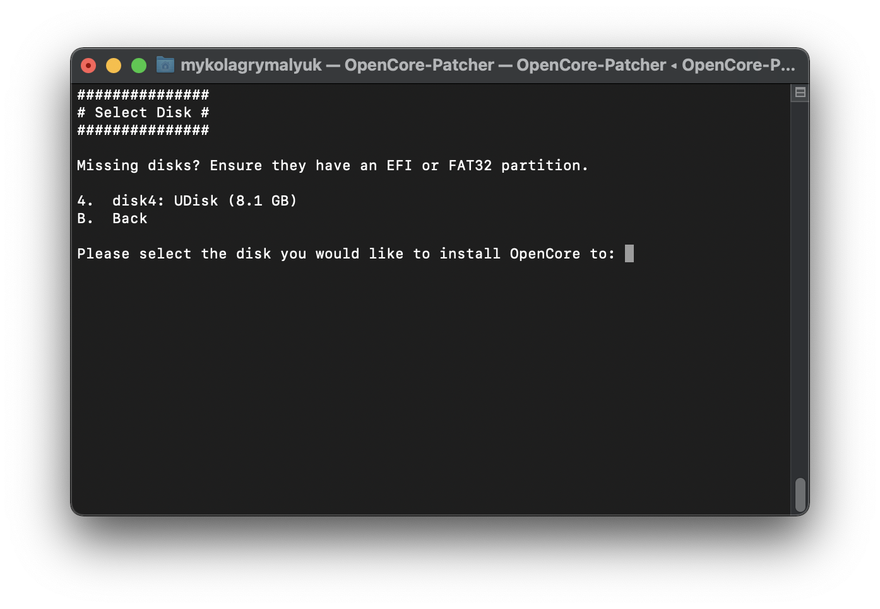Minimize the terminal with the yellow button
The width and height of the screenshot is (880, 609).
114,66
